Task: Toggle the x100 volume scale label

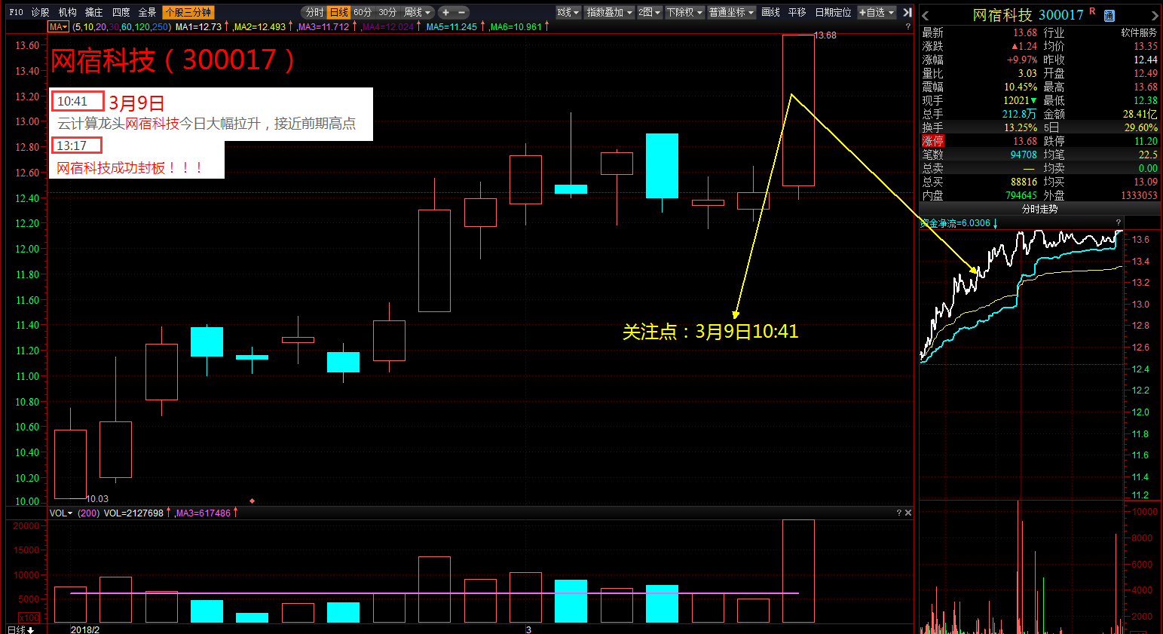Action: (x=29, y=617)
